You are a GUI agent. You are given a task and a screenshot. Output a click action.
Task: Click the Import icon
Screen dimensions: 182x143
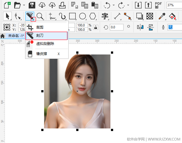coord(138,5)
